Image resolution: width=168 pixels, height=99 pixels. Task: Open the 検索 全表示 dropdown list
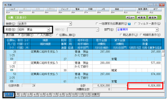coord(70,24)
